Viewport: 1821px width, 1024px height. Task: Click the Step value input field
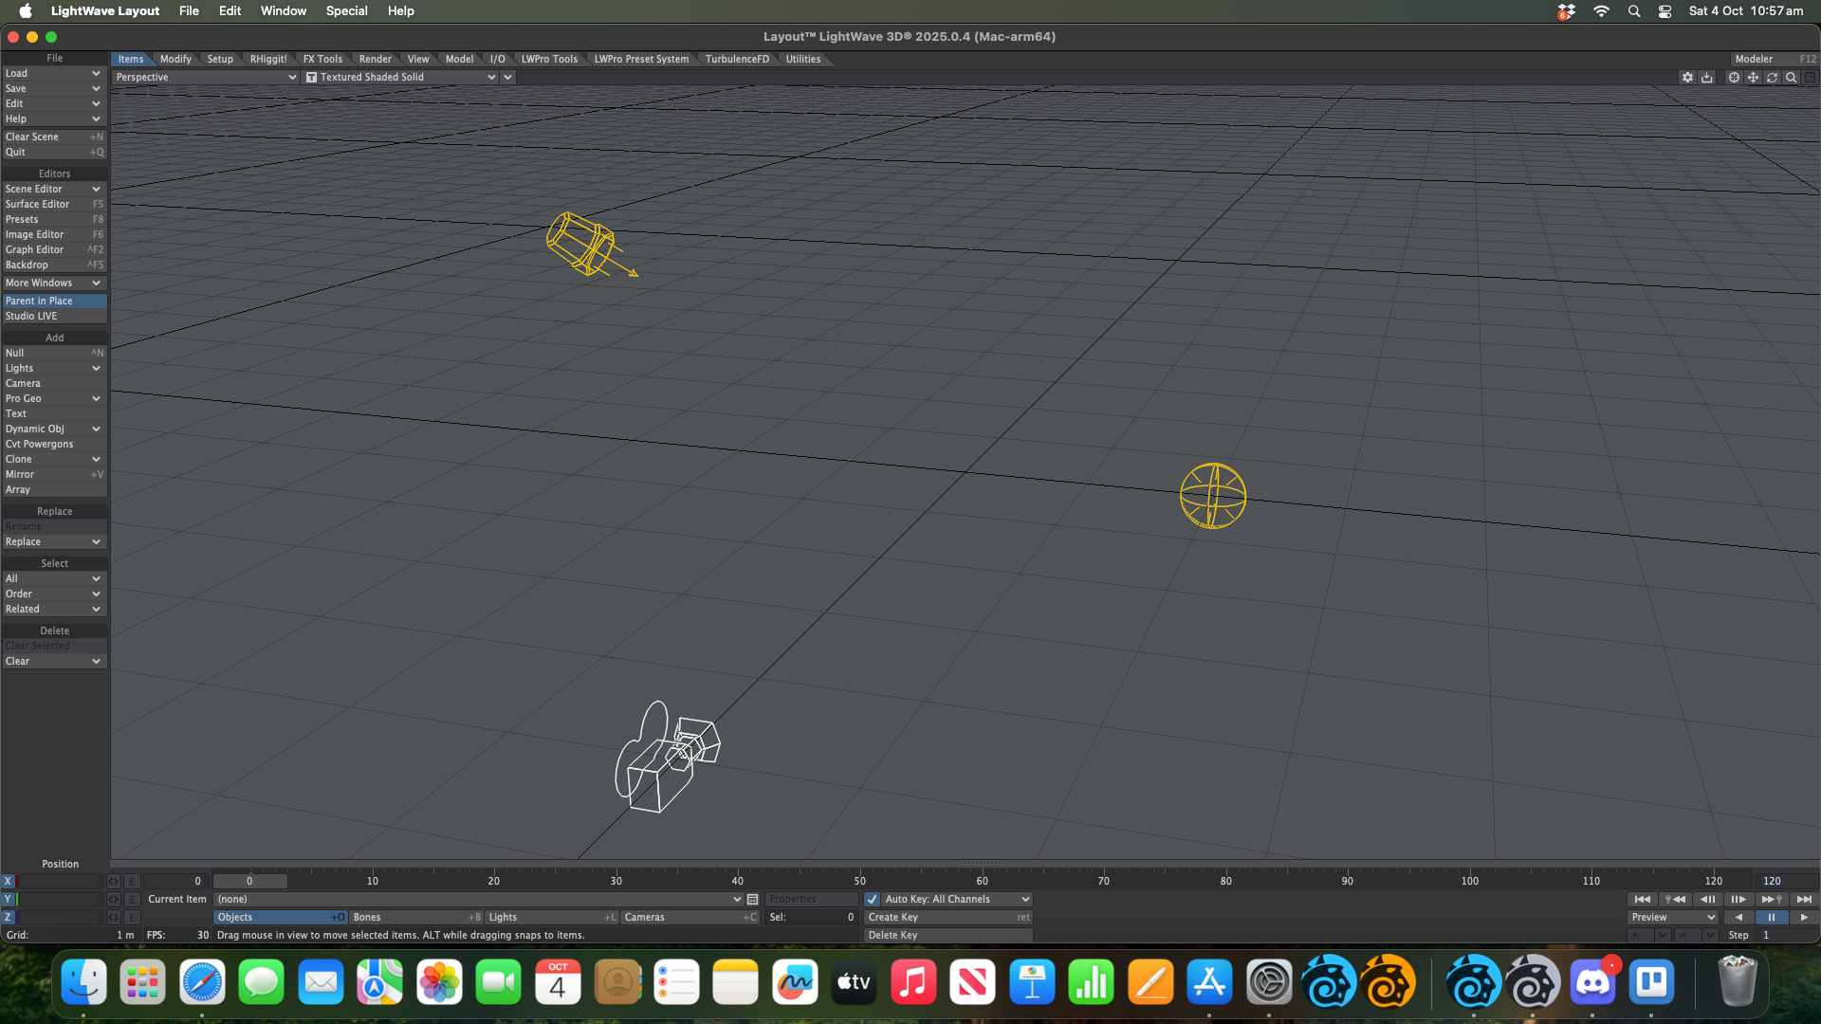(x=1787, y=935)
